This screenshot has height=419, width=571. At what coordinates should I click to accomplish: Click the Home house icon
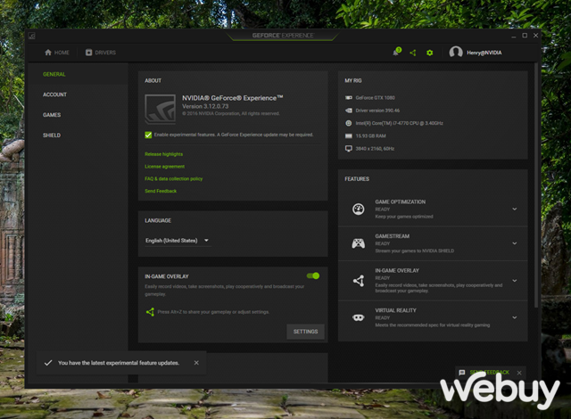coord(48,53)
